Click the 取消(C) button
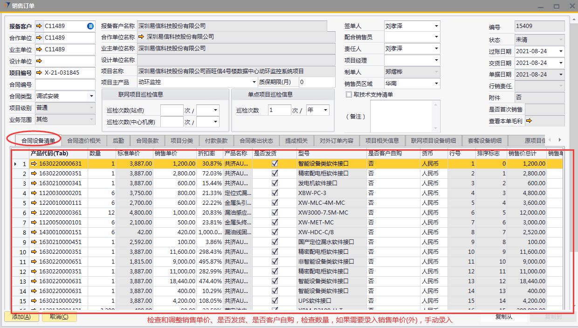578x328 pixels. coord(59,317)
